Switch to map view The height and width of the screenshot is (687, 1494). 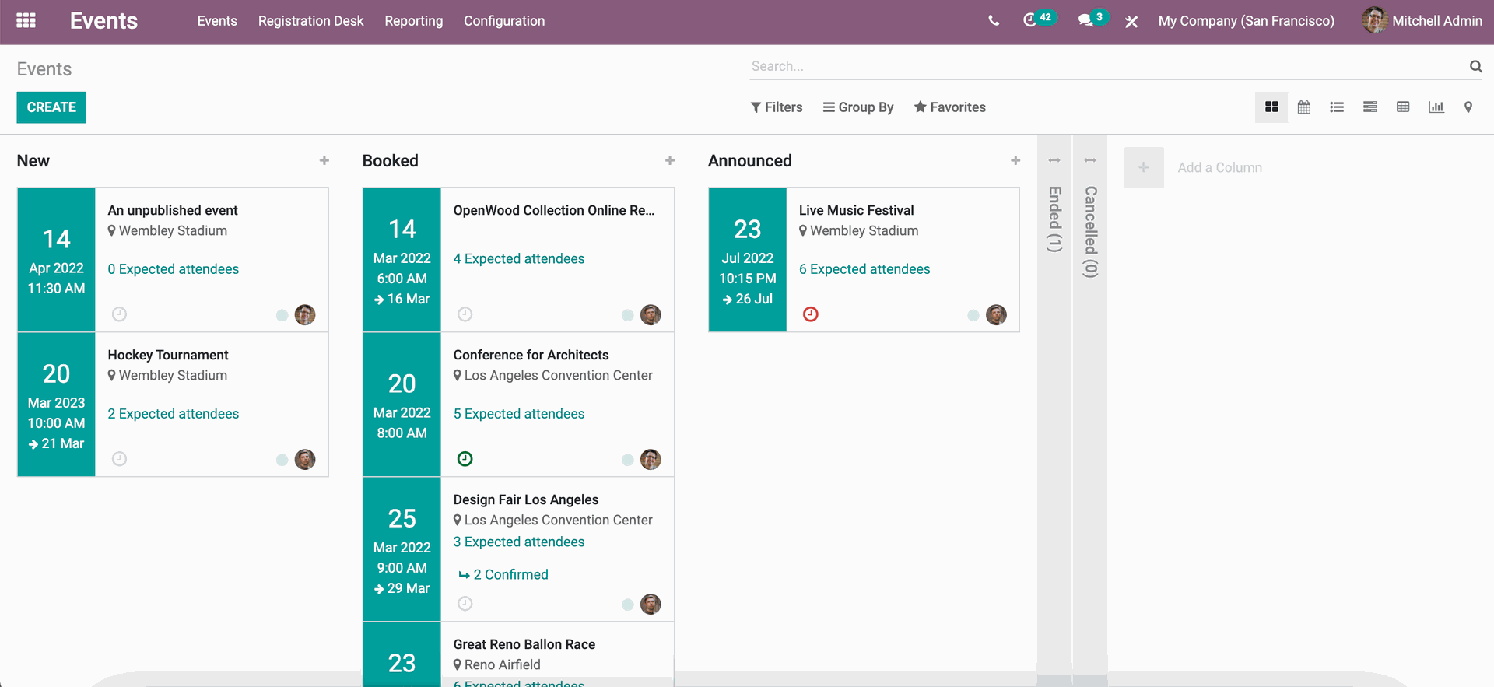[1468, 107]
